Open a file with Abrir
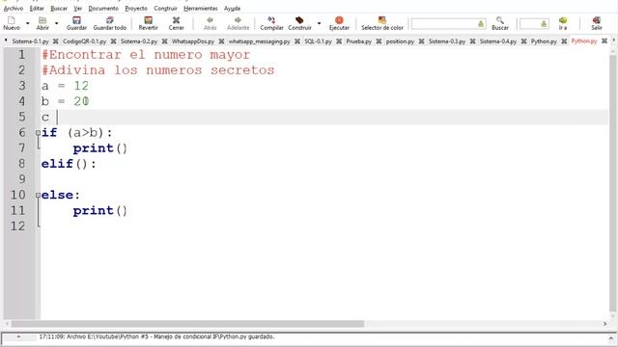618x347 pixels. tap(42, 23)
